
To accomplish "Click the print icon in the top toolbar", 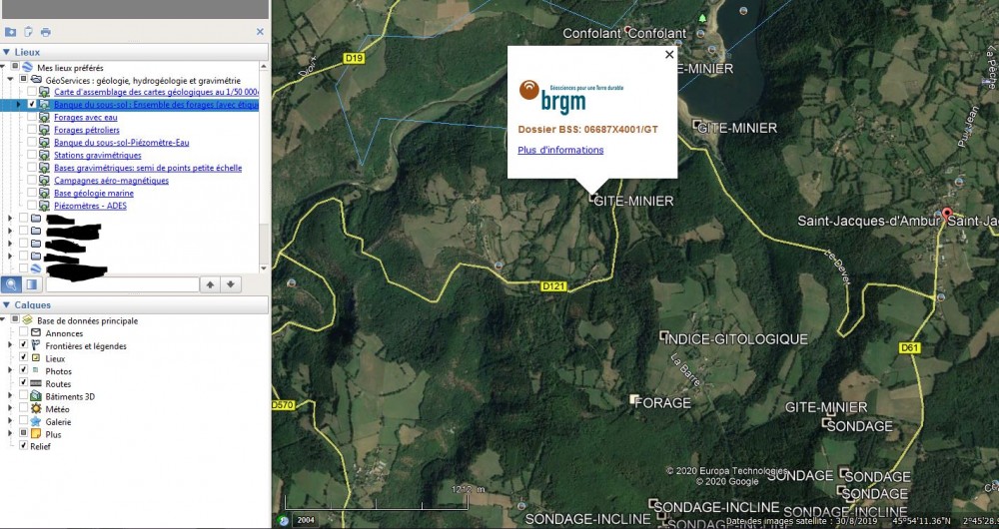I will tap(46, 32).
